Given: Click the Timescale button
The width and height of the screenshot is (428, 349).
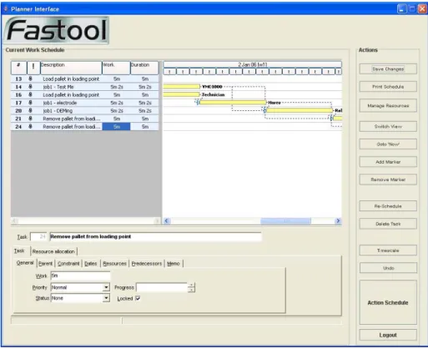Looking at the screenshot, I should pyautogui.click(x=388, y=250).
